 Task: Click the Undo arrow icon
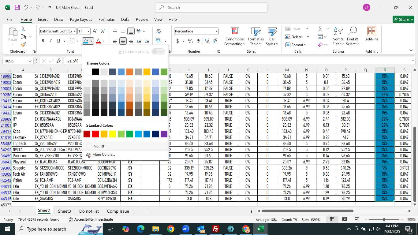coord(26,7)
